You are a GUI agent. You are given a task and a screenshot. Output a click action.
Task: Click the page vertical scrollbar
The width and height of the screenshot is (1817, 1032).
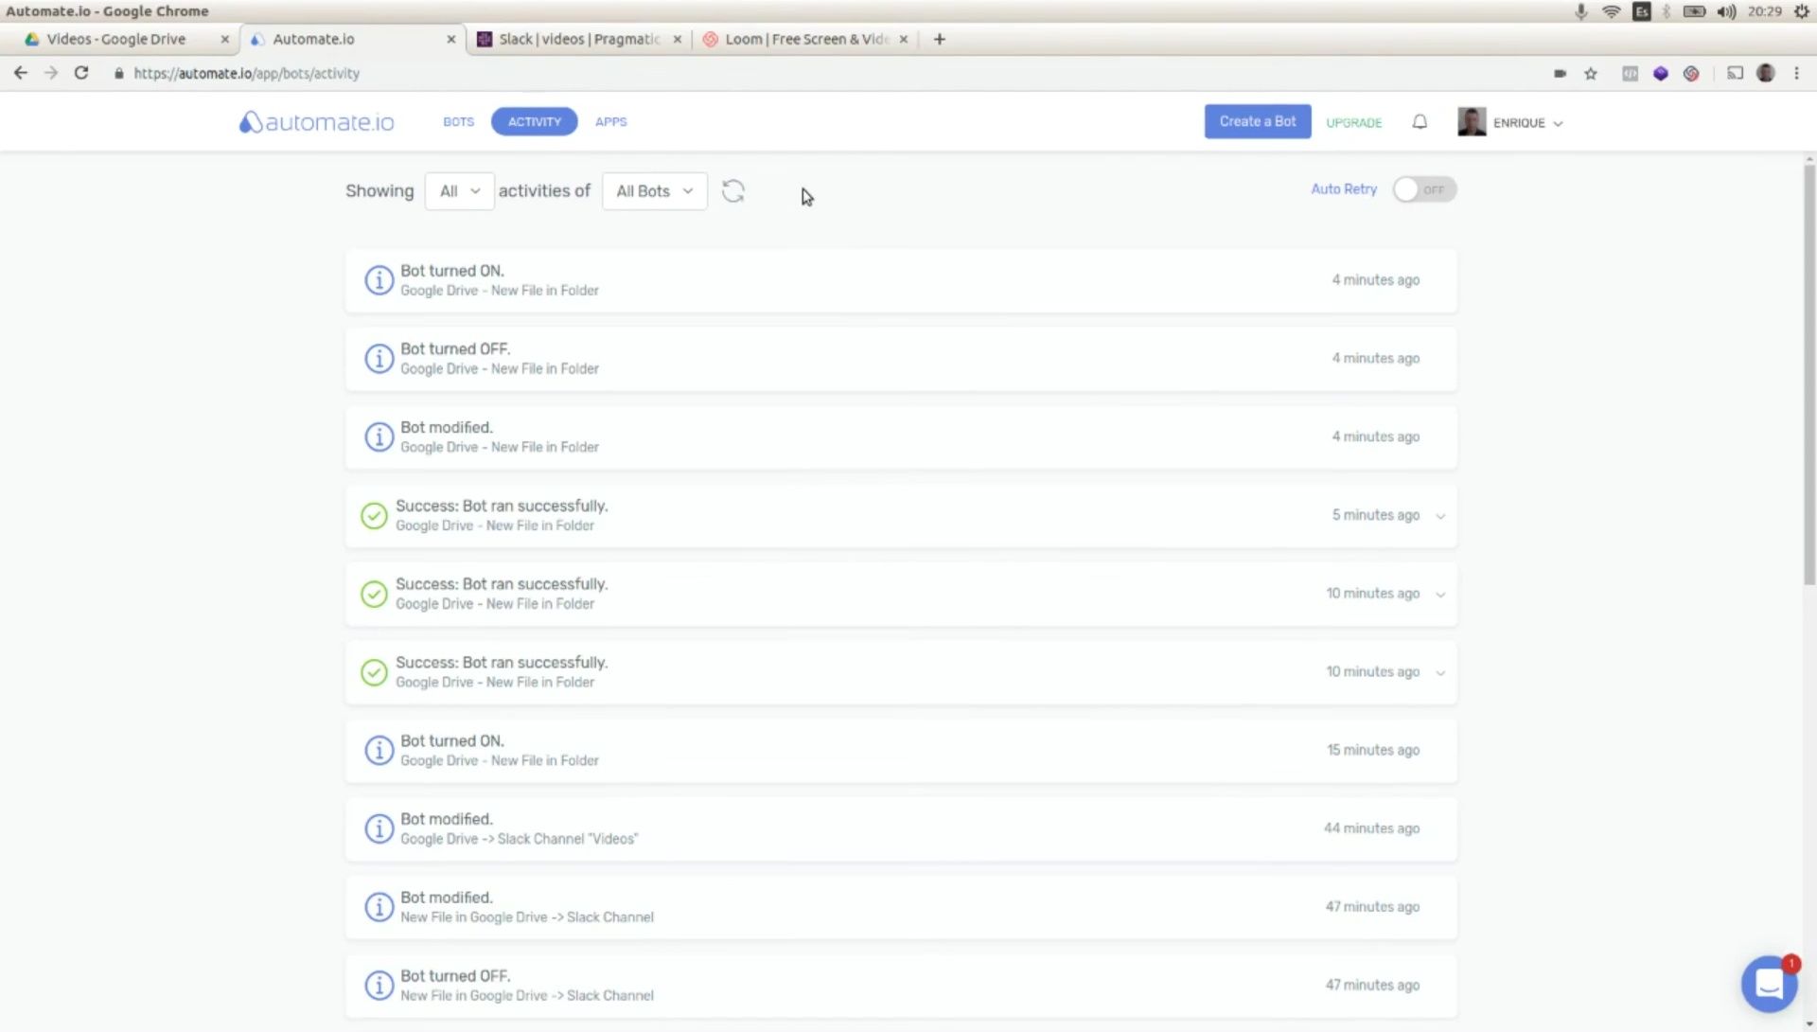click(1809, 375)
